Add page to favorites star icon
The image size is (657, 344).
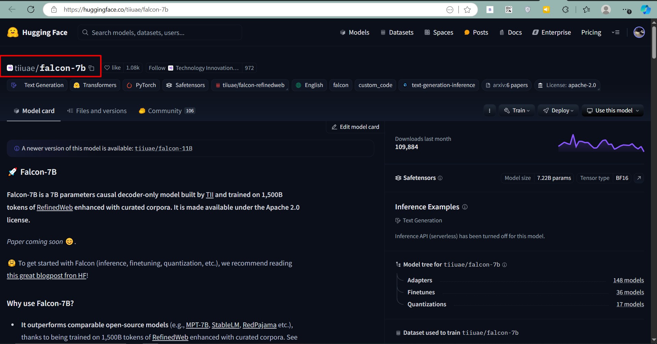tap(467, 10)
